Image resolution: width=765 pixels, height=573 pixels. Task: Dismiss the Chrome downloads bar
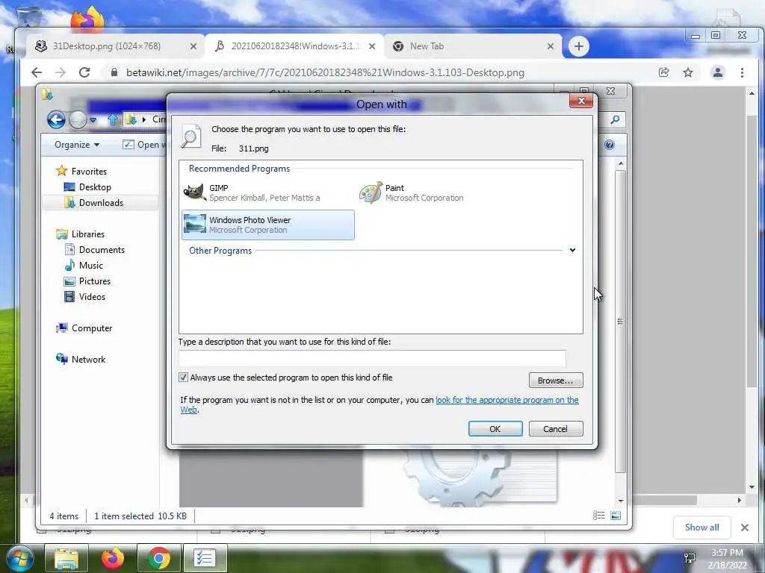coord(745,527)
